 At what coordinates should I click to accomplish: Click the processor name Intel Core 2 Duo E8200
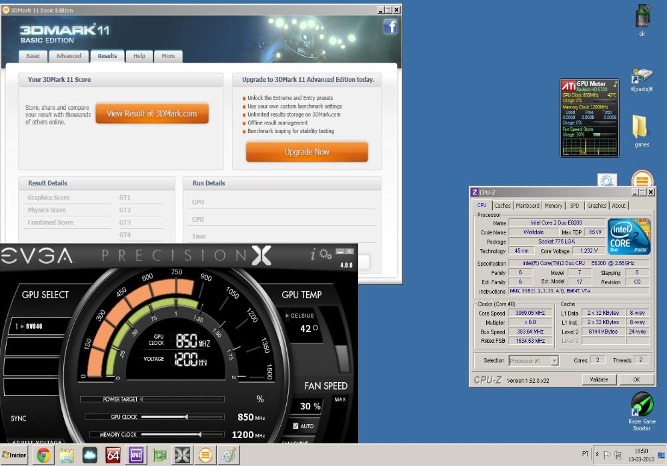(x=556, y=222)
